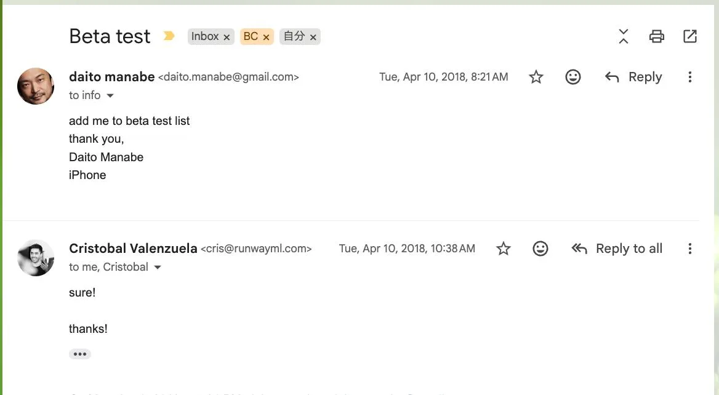The width and height of the screenshot is (719, 395).
Task: Expand the "to info" recipient details
Action: pos(110,96)
